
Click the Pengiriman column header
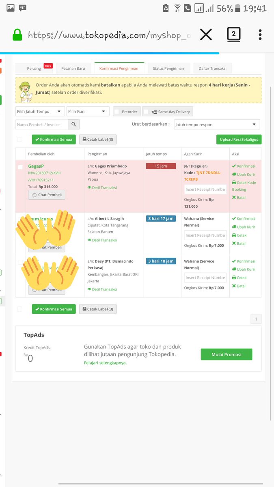click(x=97, y=154)
